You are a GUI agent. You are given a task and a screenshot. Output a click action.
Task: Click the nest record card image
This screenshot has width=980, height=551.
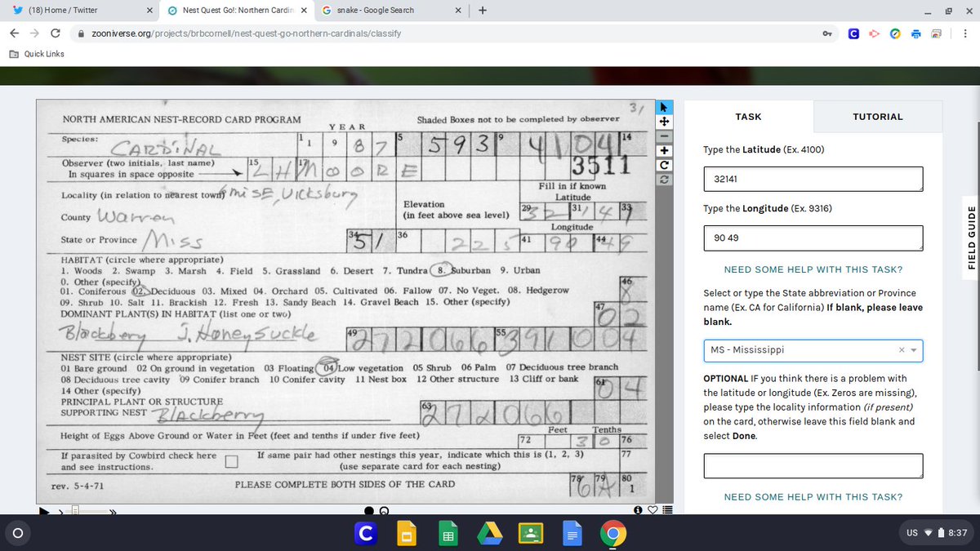(x=346, y=301)
